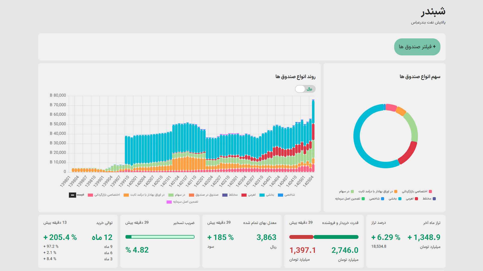The height and width of the screenshot is (271, 483).
Task: Hide در سهام in the donut legend
Action: click(346, 192)
